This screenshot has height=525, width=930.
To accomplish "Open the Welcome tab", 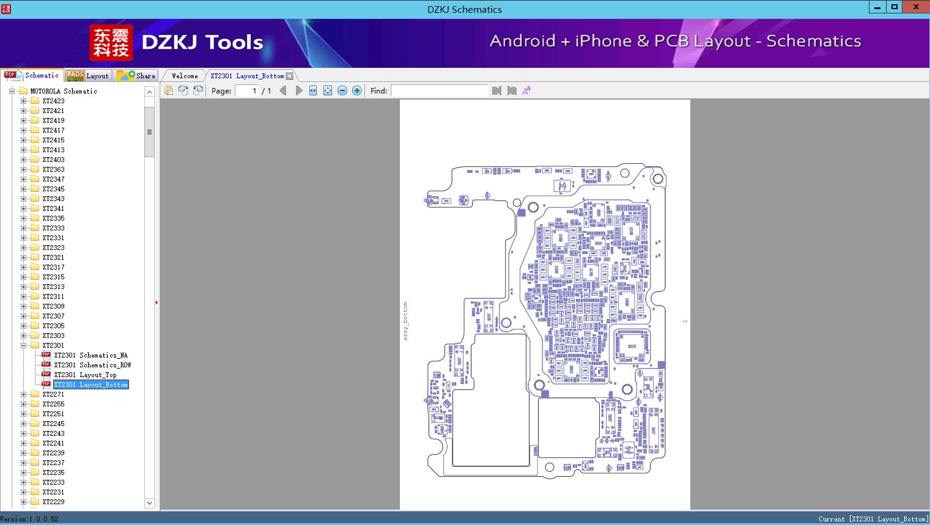I will pyautogui.click(x=185, y=76).
